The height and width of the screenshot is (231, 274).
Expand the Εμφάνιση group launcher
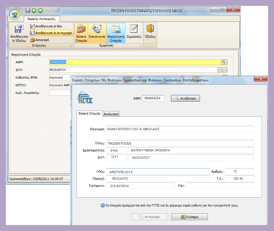click(x=141, y=46)
